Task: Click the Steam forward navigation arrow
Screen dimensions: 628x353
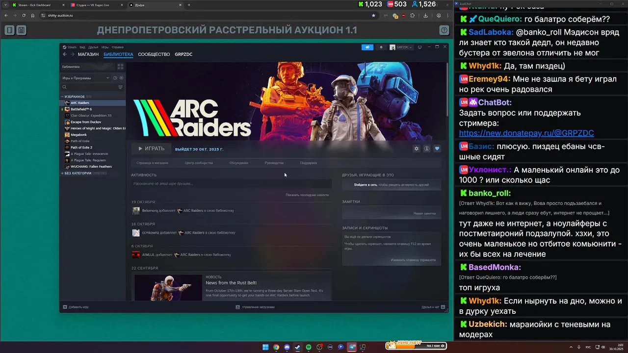Action: [x=72, y=54]
